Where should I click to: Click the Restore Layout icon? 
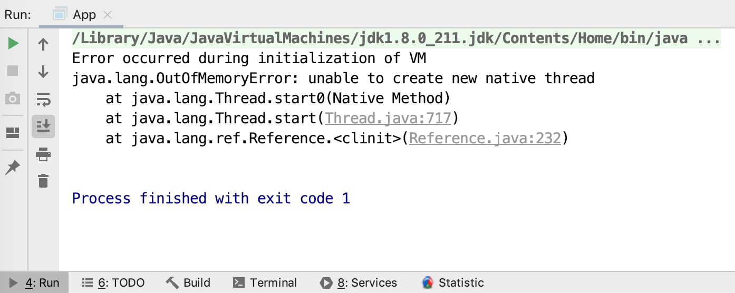(x=13, y=132)
